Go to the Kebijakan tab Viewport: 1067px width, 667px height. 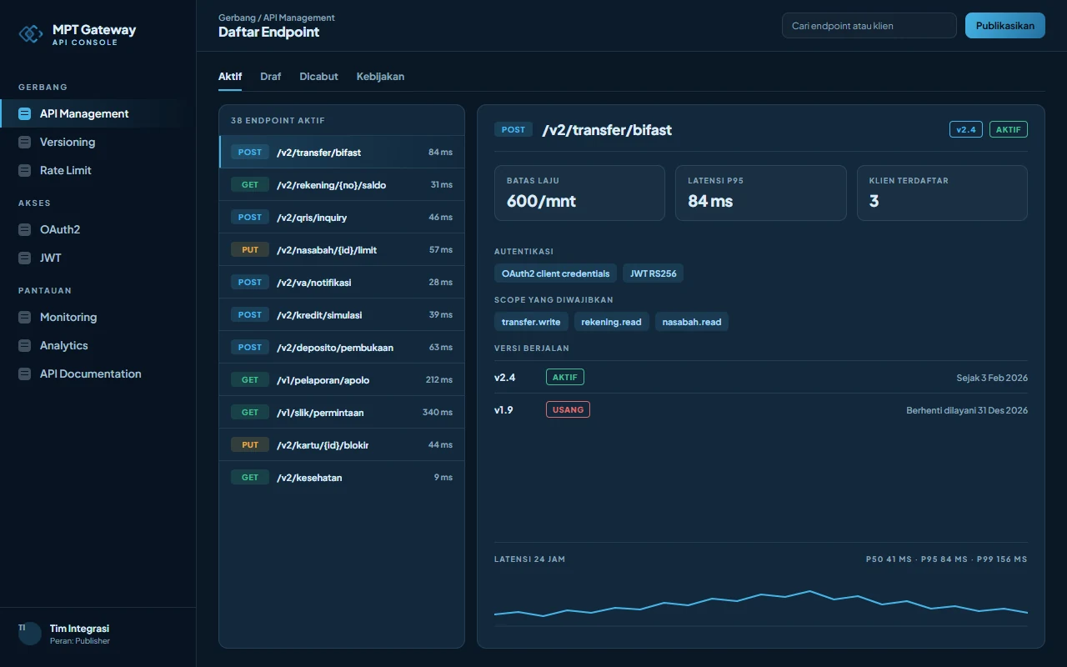pyautogui.click(x=380, y=77)
